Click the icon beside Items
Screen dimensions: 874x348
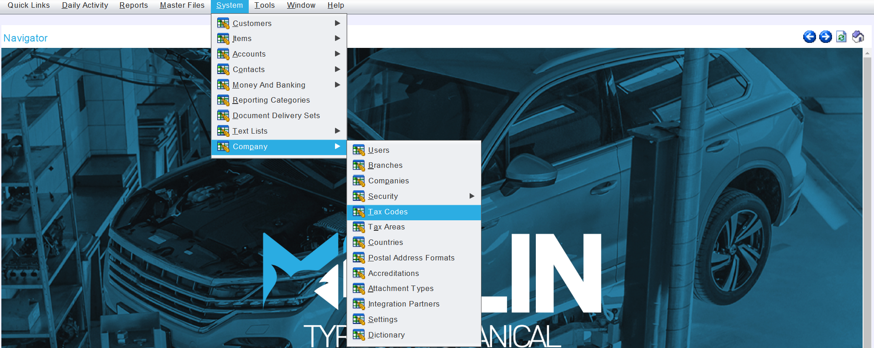[x=223, y=39]
